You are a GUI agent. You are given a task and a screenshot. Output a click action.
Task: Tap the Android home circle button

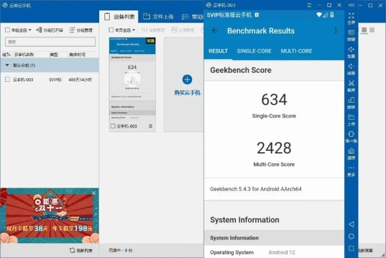pos(351,236)
